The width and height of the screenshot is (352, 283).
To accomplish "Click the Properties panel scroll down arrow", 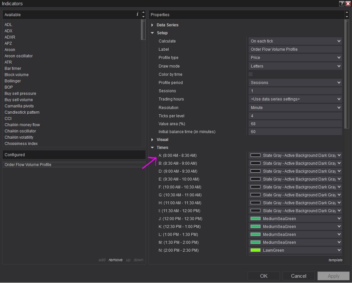I will coord(346,17).
